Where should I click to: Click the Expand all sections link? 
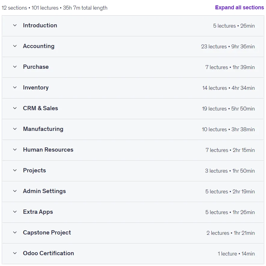(x=239, y=8)
